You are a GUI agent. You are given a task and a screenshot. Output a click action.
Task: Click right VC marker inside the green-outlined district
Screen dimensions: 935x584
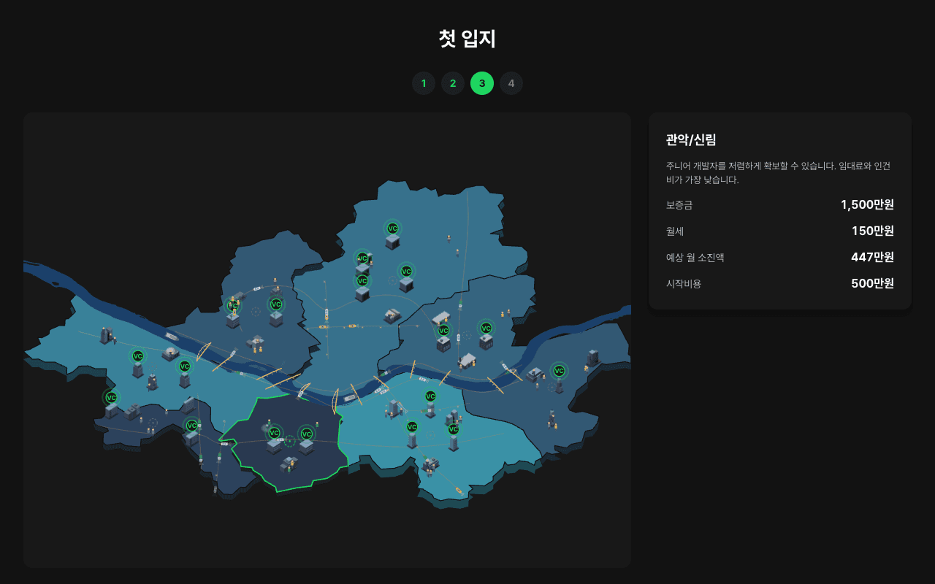[307, 434]
